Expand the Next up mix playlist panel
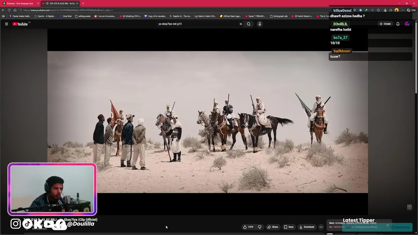 [388, 225]
